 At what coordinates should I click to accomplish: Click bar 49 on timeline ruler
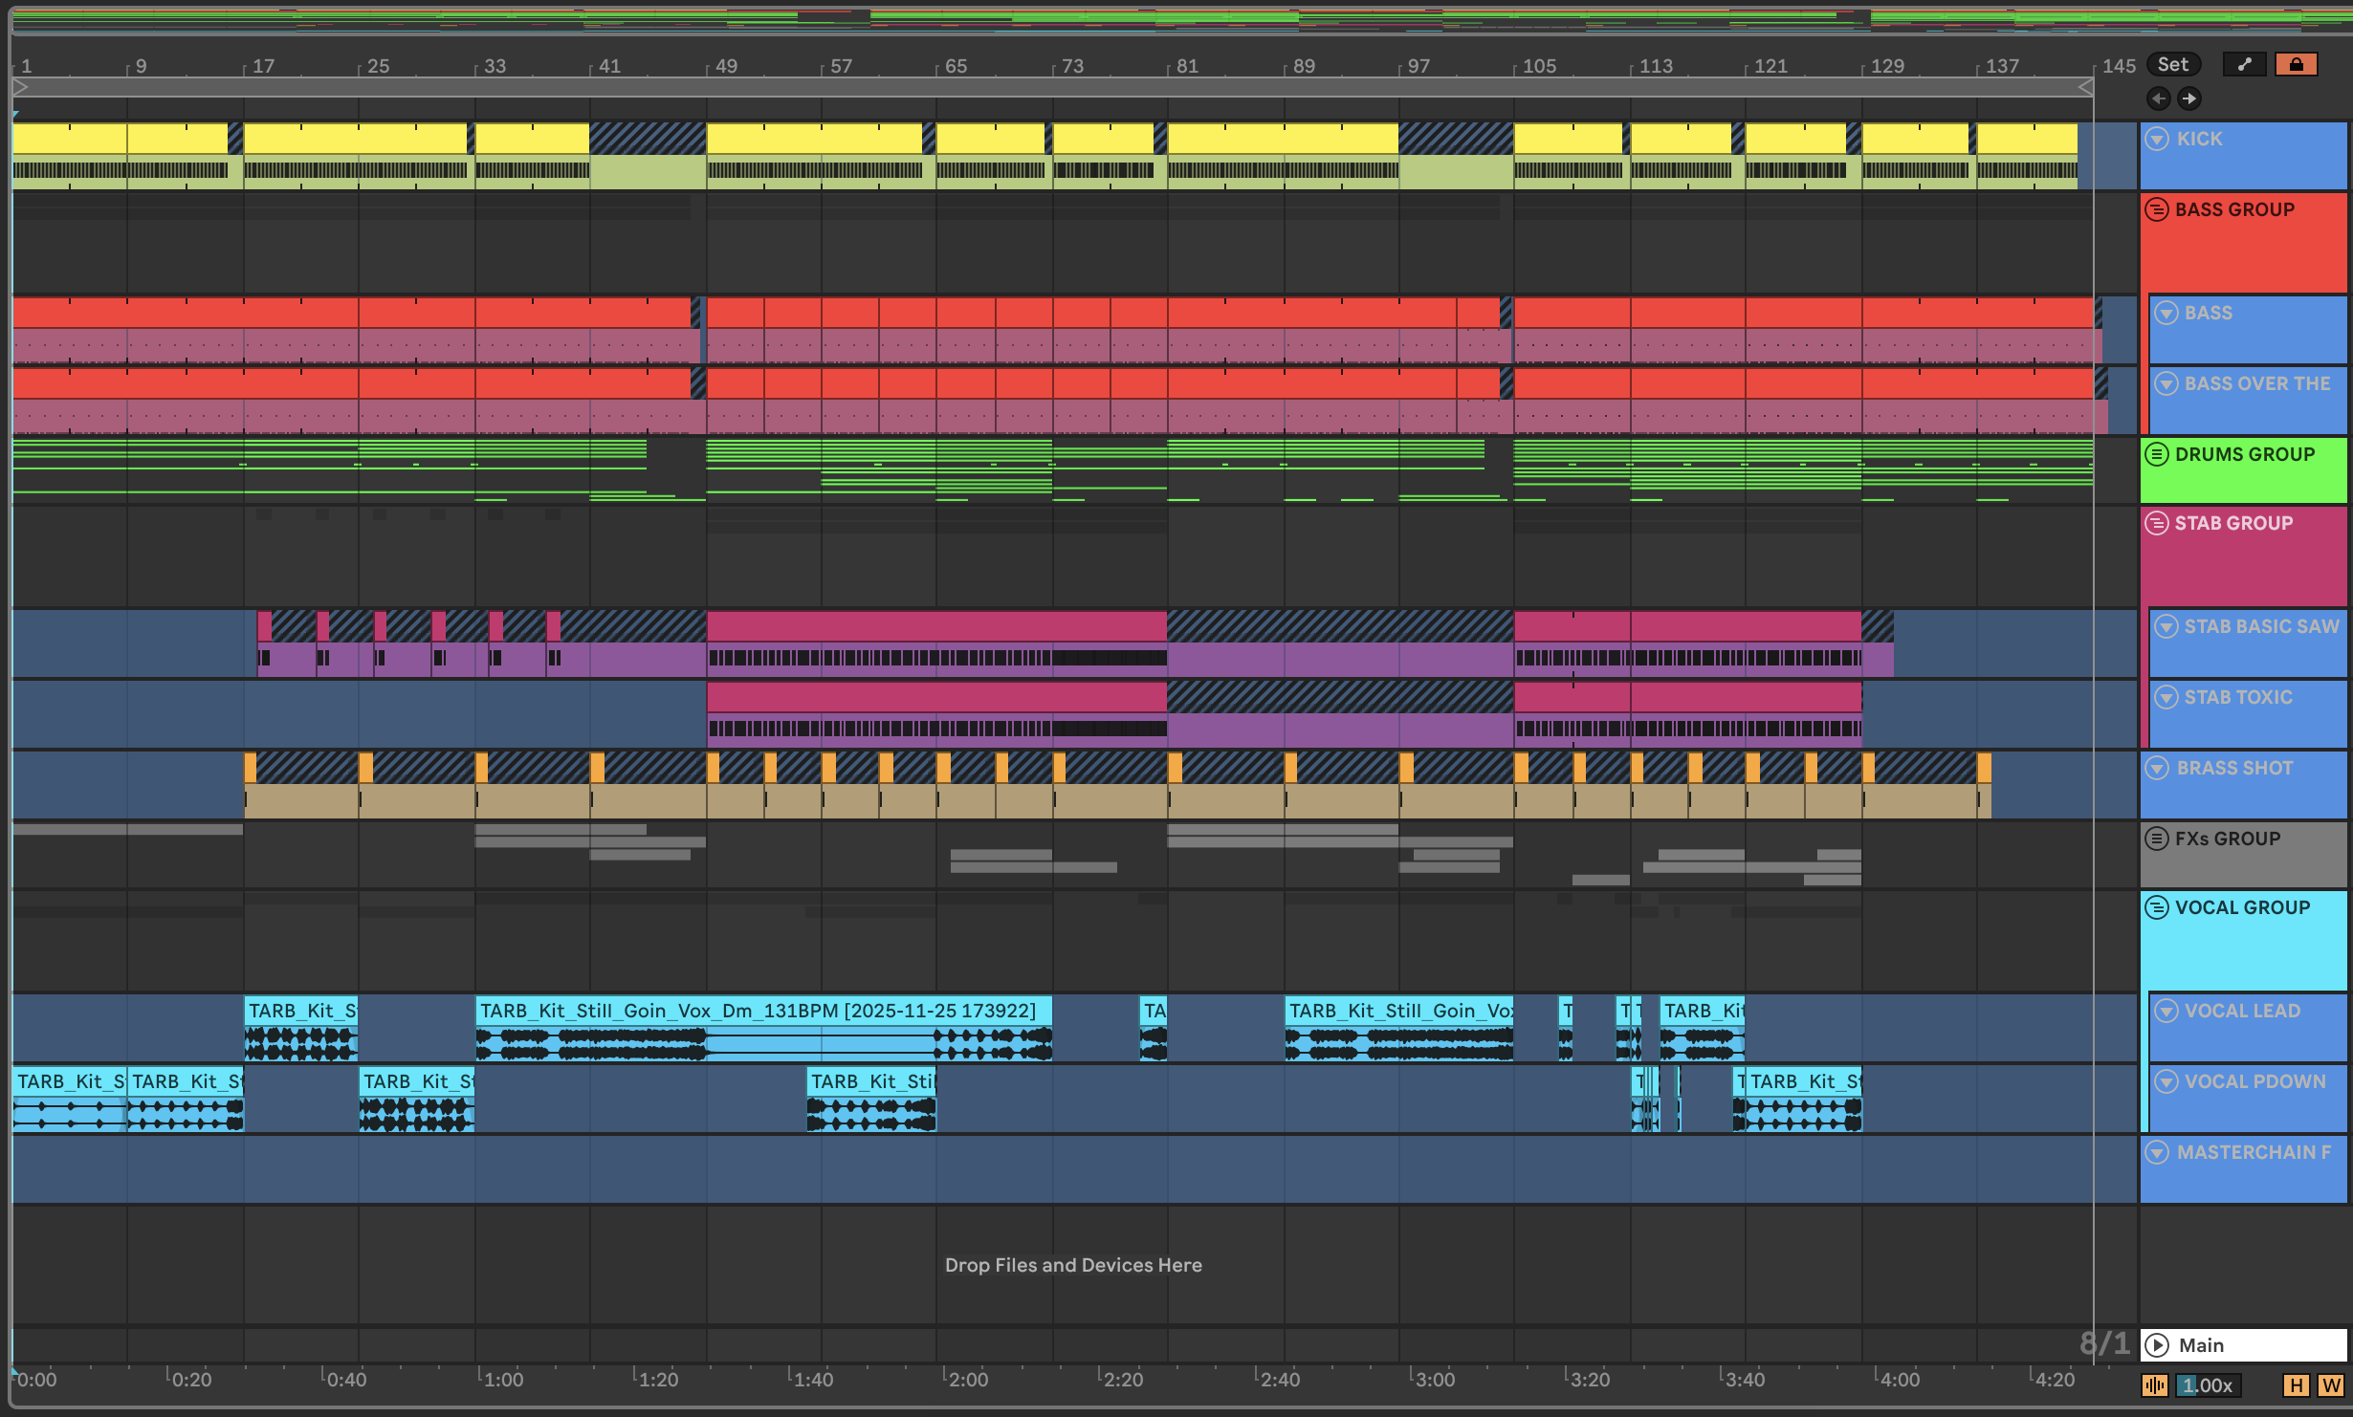726,66
